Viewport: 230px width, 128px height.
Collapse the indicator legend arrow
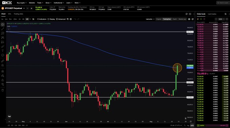(x=9, y=29)
